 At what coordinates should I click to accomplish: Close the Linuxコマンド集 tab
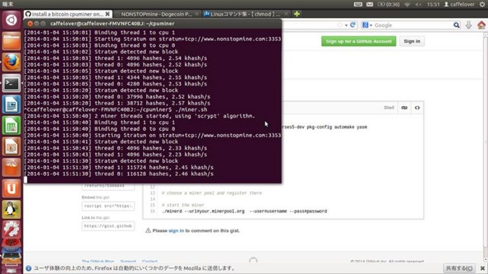286,14
